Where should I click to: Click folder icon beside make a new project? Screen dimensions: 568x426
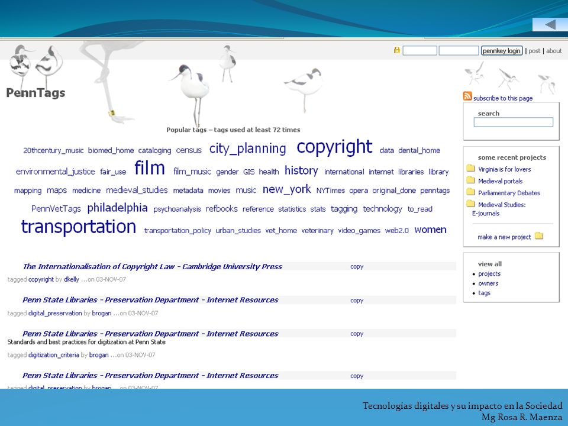539,236
